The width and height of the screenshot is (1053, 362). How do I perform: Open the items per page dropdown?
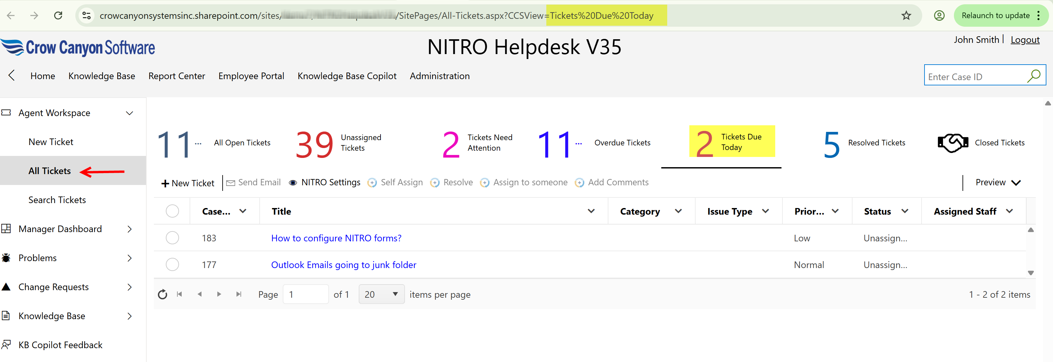tap(381, 294)
